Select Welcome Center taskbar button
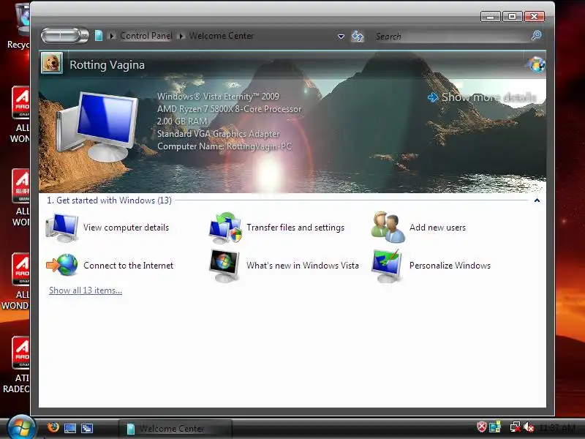The image size is (585, 439). click(175, 428)
